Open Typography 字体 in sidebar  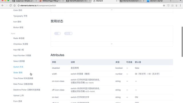[x=20, y=16]
